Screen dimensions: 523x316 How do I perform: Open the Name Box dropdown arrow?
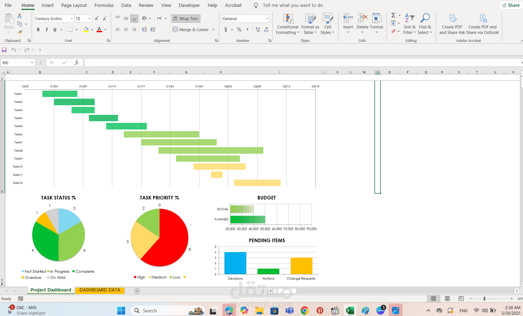click(32, 63)
